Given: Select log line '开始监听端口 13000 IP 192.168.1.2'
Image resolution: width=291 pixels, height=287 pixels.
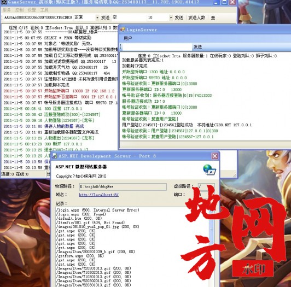Looking at the screenshot, I should pos(59,91).
